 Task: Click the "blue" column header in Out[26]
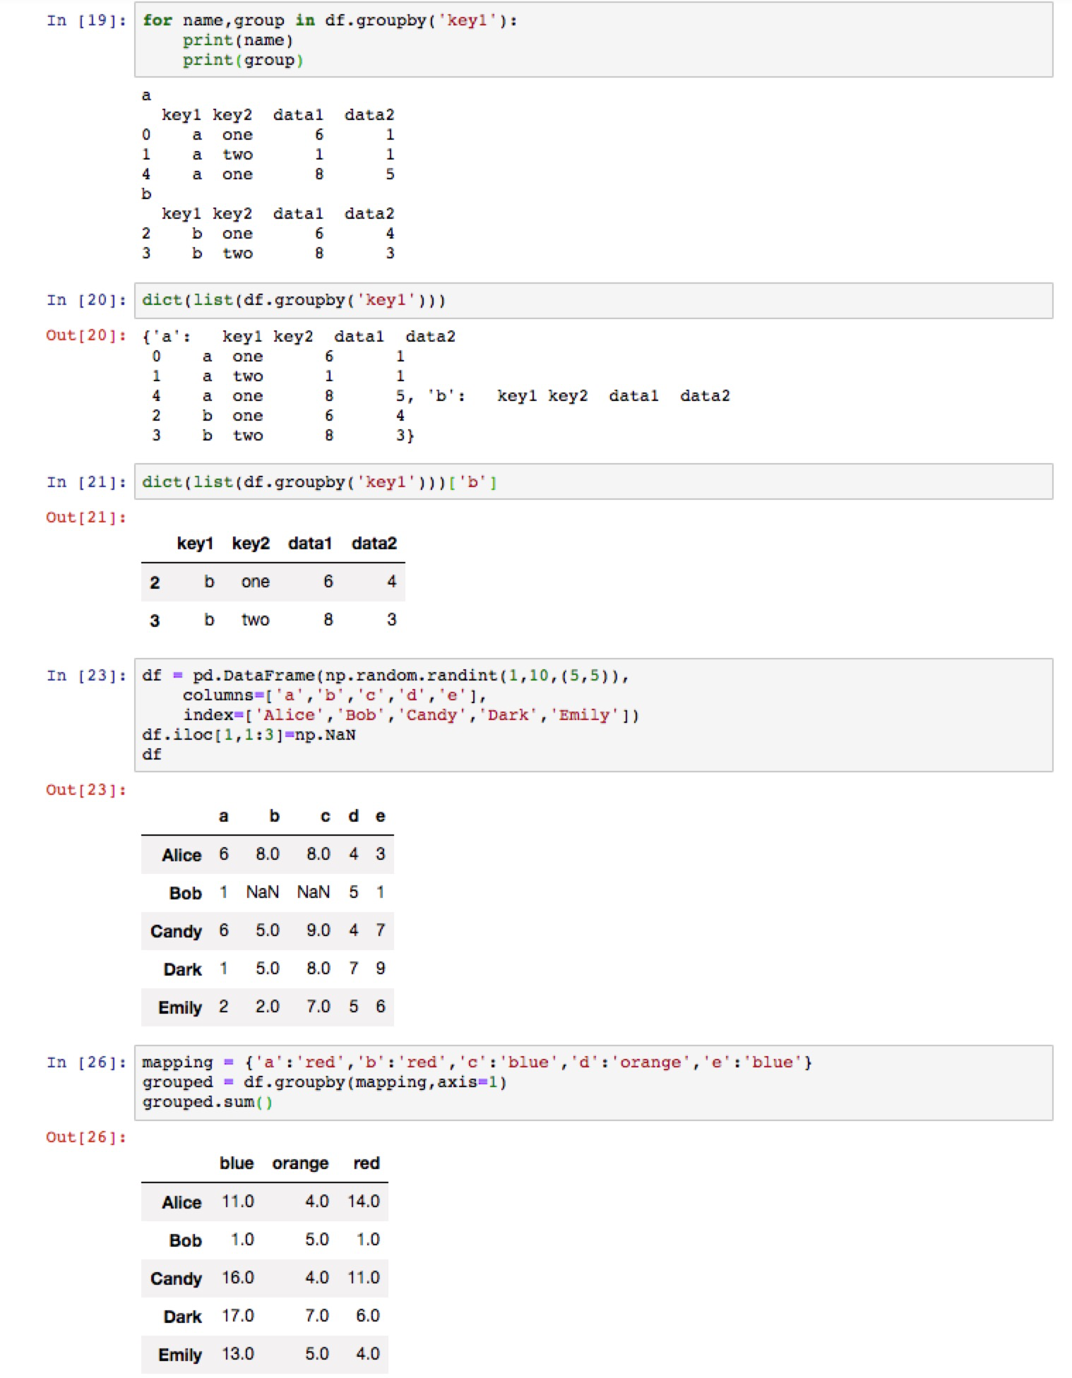point(237,1163)
